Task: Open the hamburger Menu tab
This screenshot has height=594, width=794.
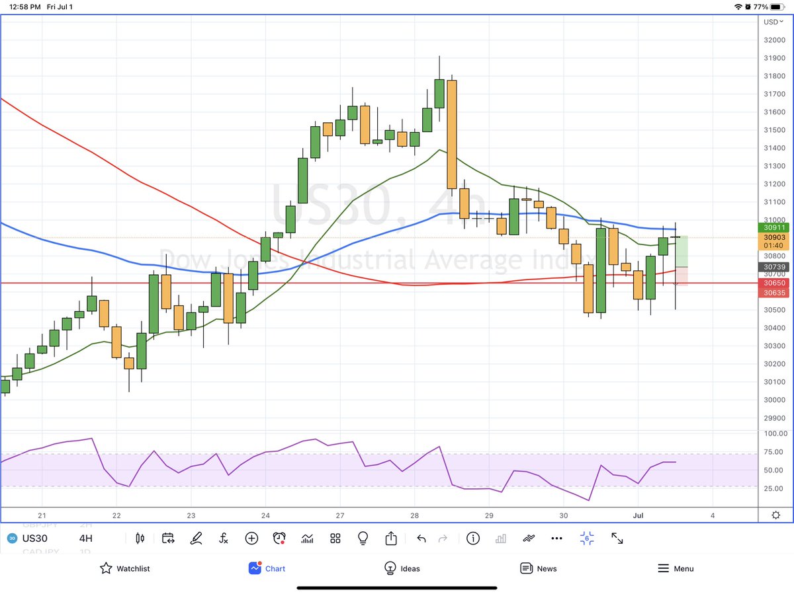Action: (676, 568)
